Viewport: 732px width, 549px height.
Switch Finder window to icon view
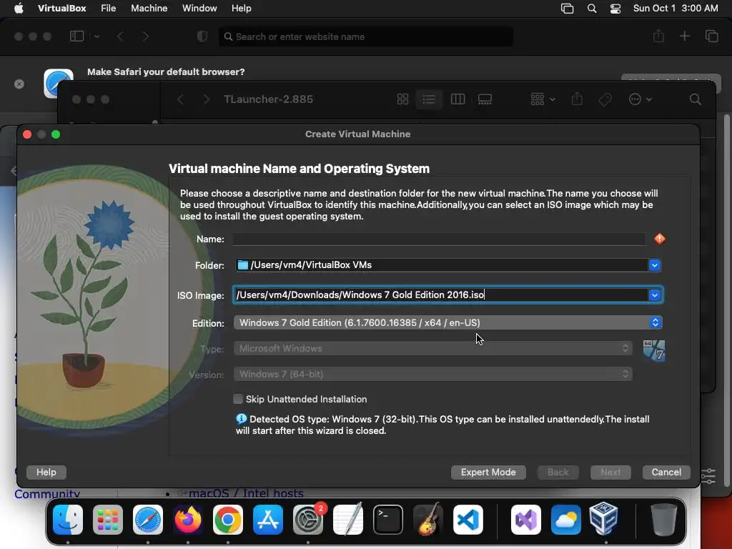pos(402,99)
